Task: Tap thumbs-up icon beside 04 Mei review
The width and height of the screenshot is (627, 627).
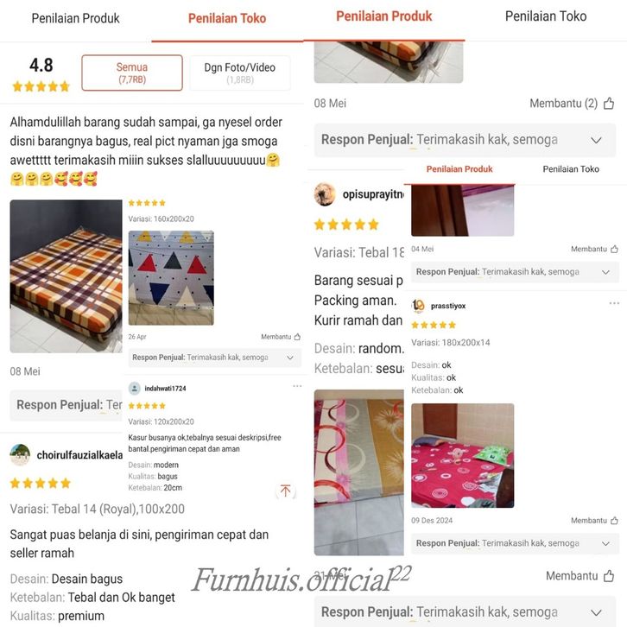Action: point(614,249)
